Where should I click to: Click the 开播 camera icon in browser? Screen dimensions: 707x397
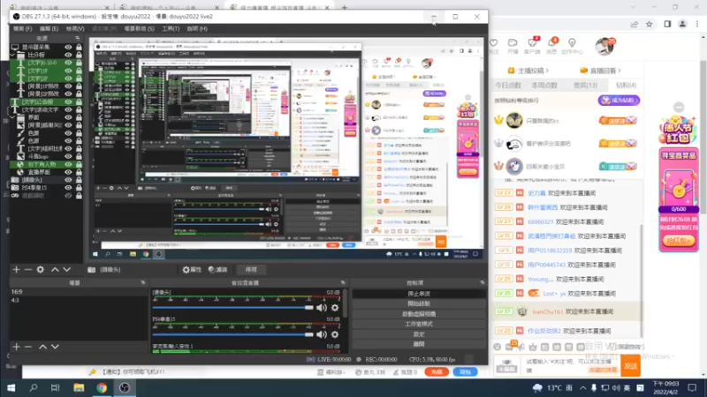[513, 42]
